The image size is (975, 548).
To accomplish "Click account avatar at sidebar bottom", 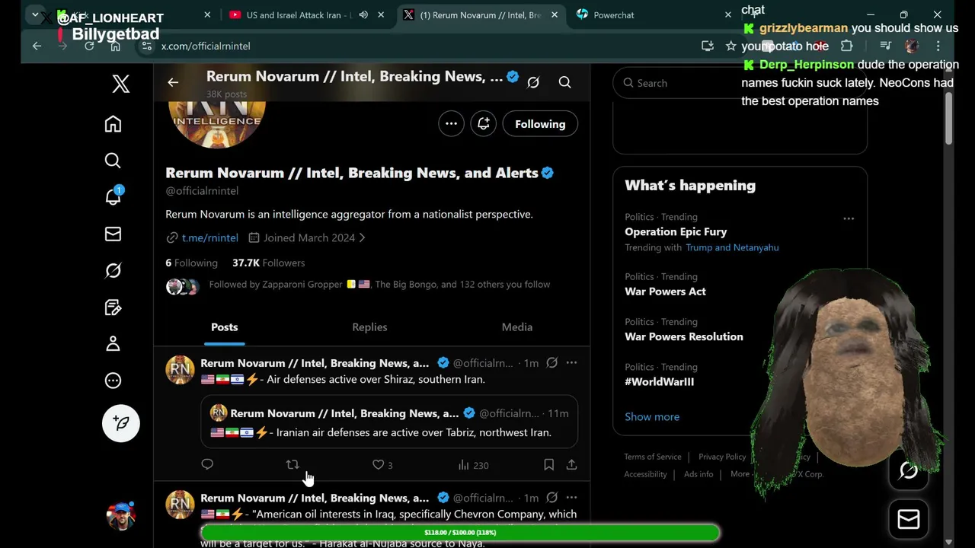I will 121,516.
